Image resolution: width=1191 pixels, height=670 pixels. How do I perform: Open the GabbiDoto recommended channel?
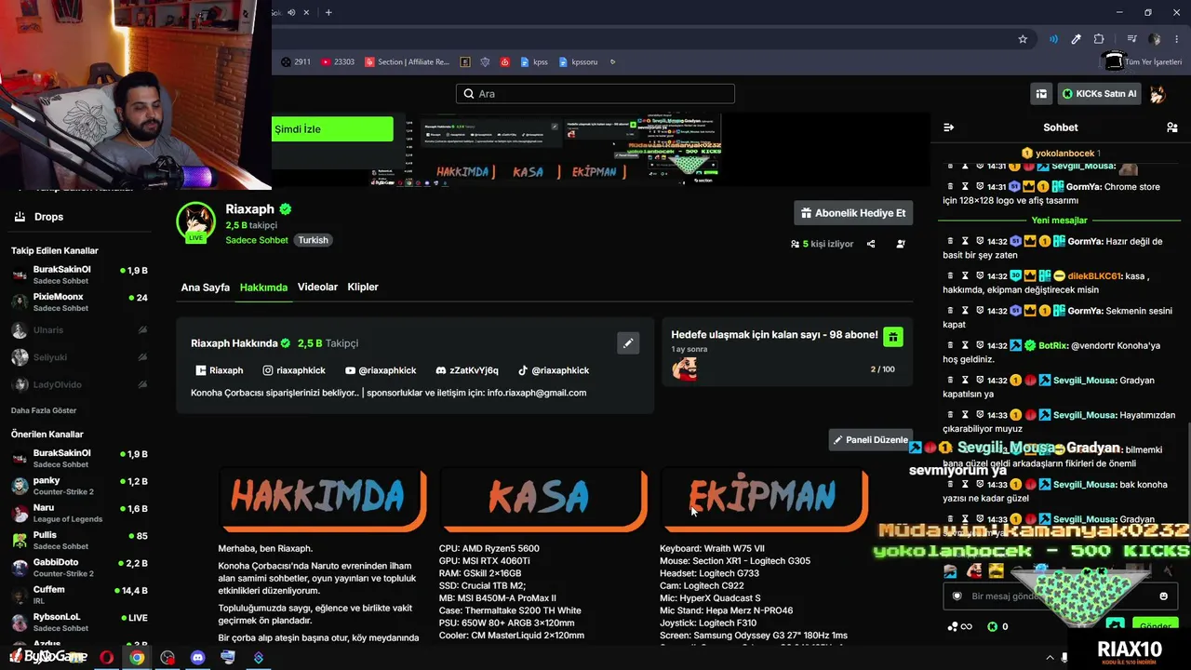80,568
